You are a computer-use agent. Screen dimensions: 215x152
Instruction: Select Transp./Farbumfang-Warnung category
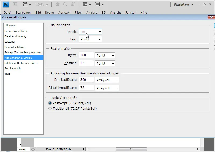coord(23,52)
